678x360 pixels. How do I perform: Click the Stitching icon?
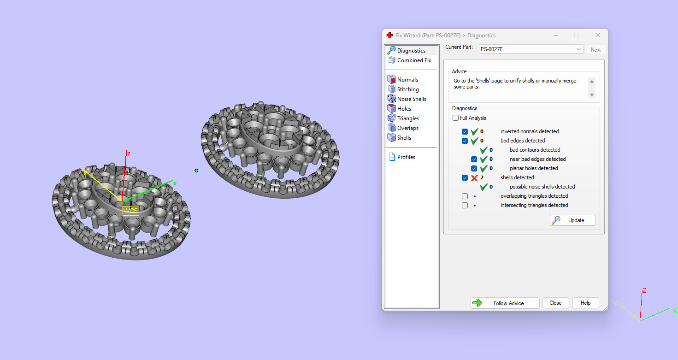392,89
